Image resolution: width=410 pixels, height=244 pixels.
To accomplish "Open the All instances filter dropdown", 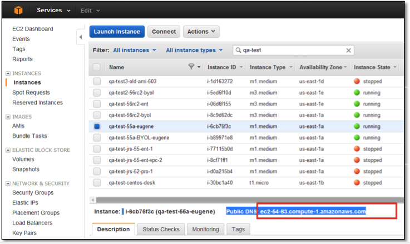I will click(x=135, y=50).
